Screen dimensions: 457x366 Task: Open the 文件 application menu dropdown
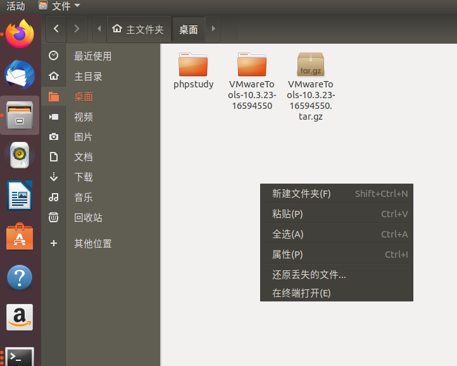pyautogui.click(x=59, y=6)
